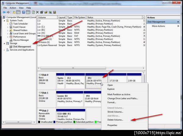Click the Up one level folder icon
Image resolution: width=183 pixels, height=136 pixels.
click(x=14, y=12)
